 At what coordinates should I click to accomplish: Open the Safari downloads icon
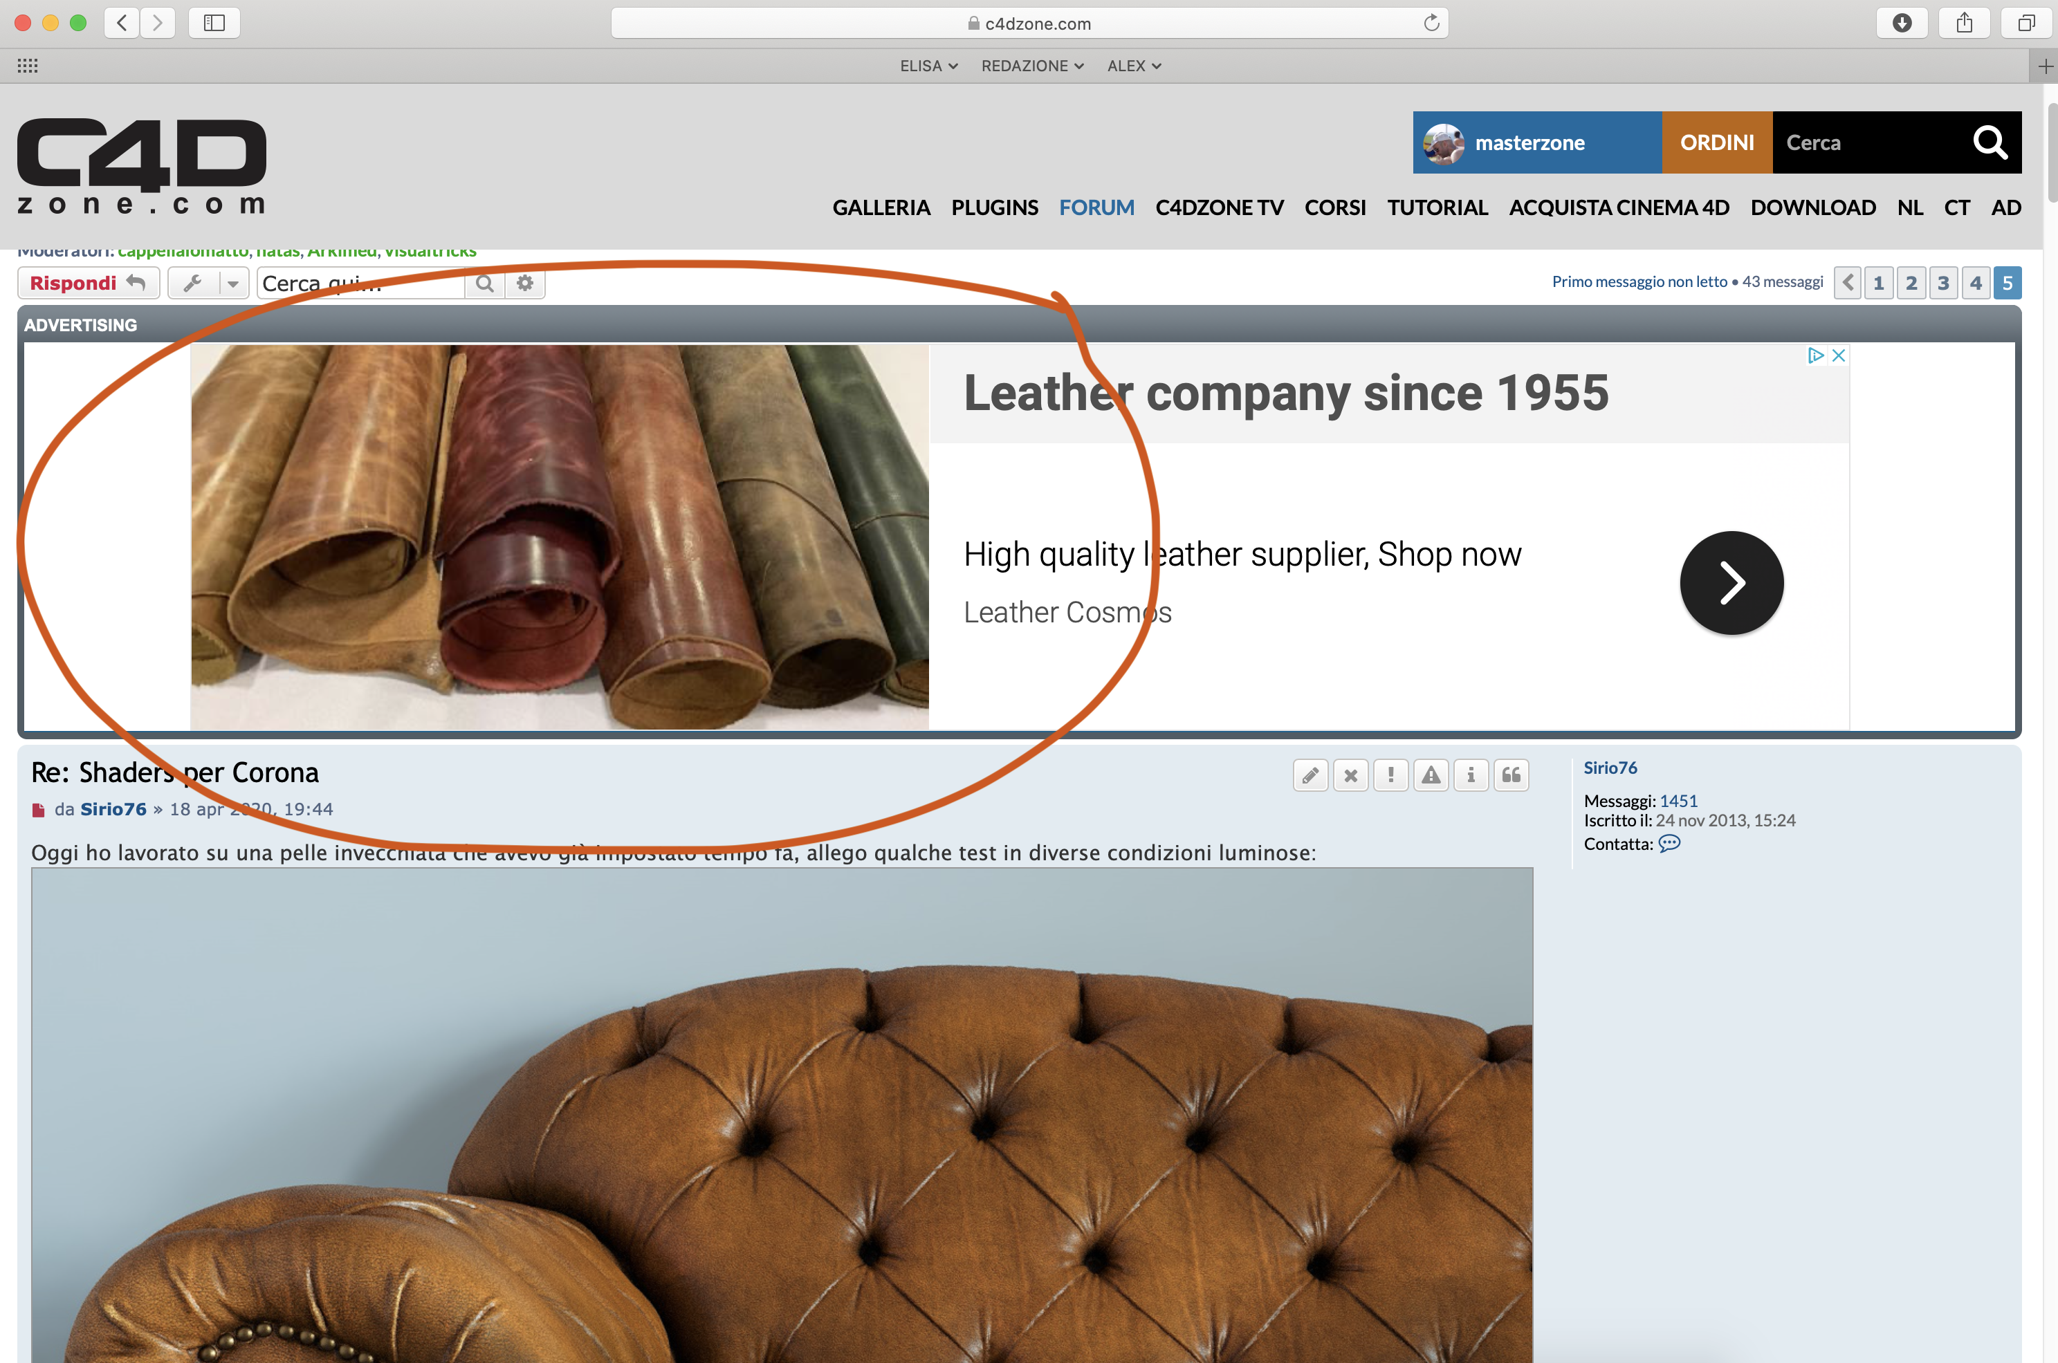pyautogui.click(x=1902, y=23)
